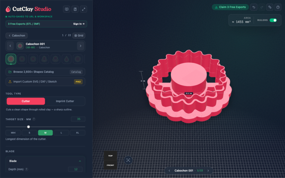The image size is (285, 178).
Task: Click next arrow in bottom Cabochon 001 bar
Action: pyautogui.click(x=208, y=171)
